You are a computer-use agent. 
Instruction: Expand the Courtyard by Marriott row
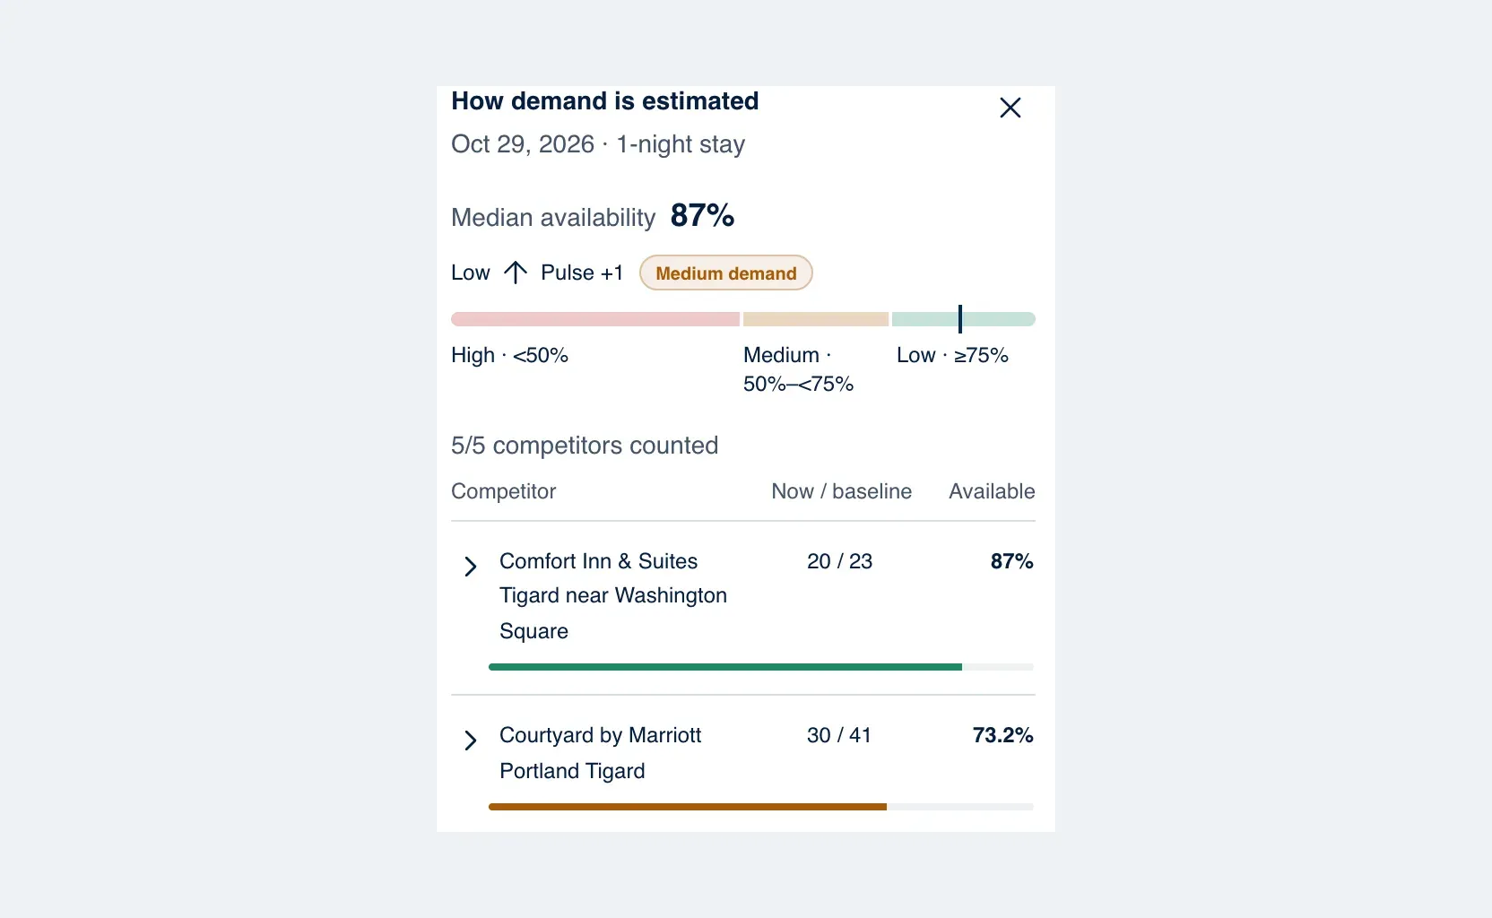coord(470,740)
